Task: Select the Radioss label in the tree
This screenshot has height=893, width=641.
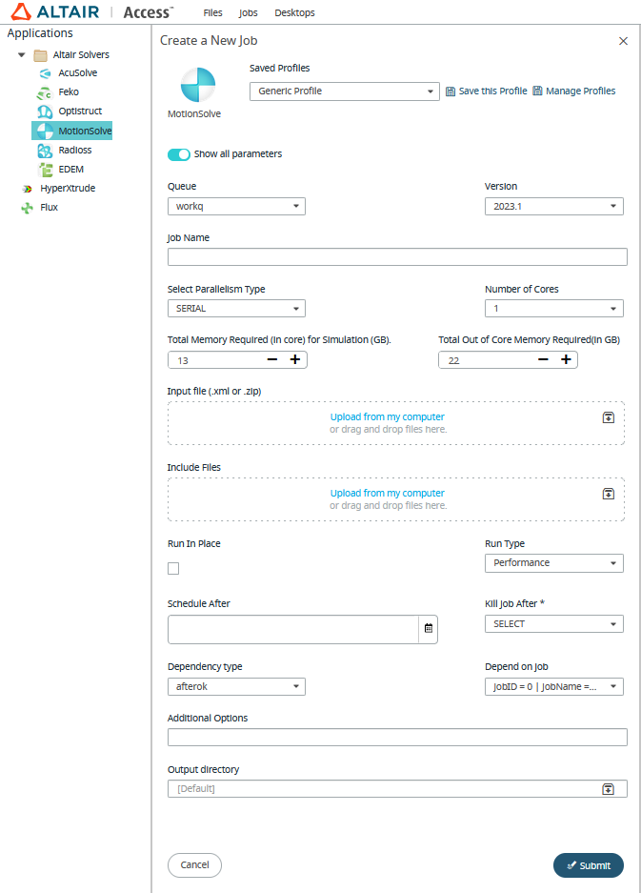Action: click(75, 151)
